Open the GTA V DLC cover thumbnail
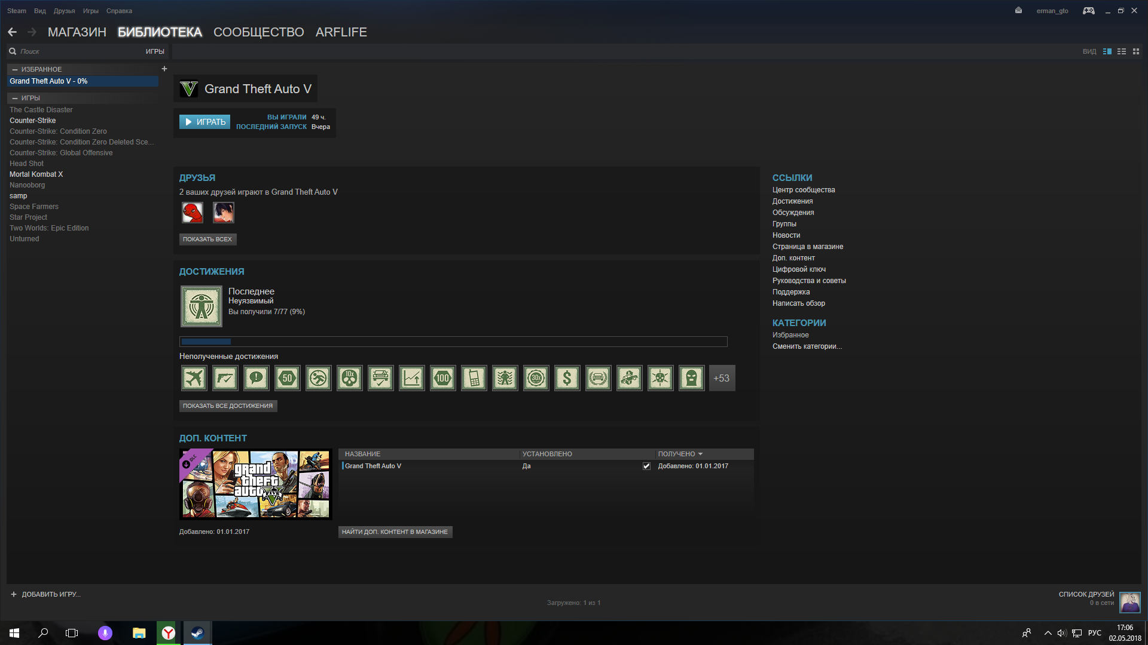This screenshot has width=1148, height=645. coord(255,484)
